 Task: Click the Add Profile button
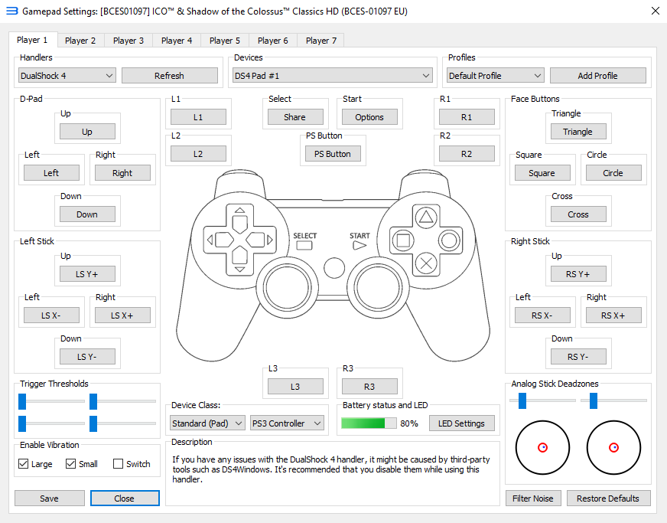click(597, 76)
